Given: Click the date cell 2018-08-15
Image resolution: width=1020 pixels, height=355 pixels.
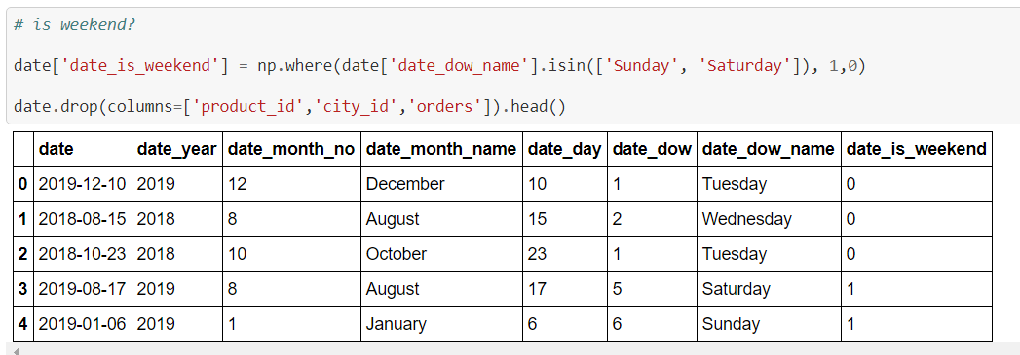Looking at the screenshot, I should [x=83, y=220].
